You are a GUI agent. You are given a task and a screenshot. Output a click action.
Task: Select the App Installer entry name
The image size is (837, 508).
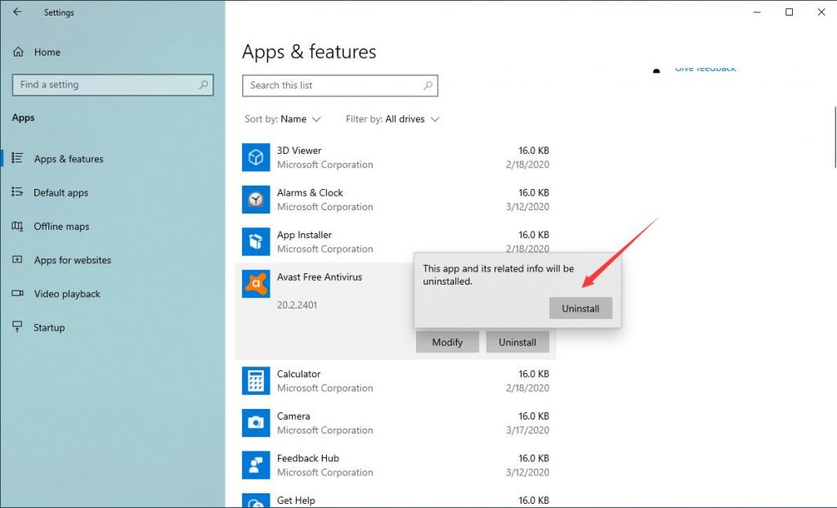coord(304,235)
